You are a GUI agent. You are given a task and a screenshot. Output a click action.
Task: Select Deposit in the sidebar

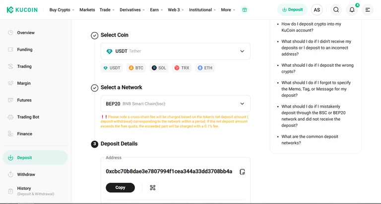tap(35, 158)
